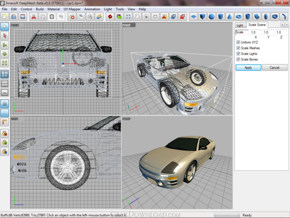Click the zoom extents arrows icon

pyautogui.click(x=128, y=16)
